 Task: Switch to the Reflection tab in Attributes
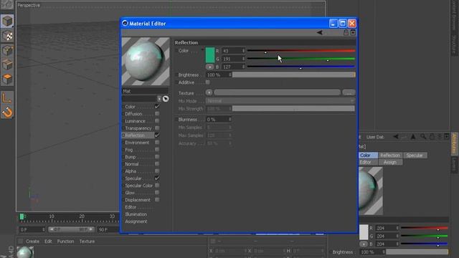coord(390,155)
